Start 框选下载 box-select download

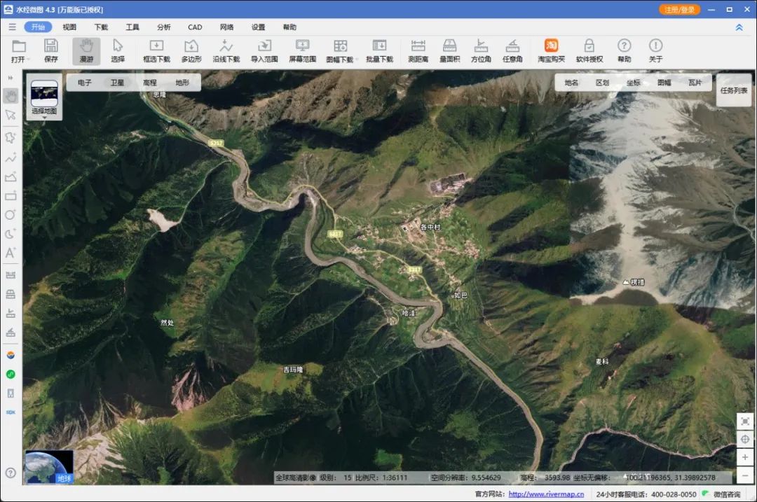tap(156, 50)
